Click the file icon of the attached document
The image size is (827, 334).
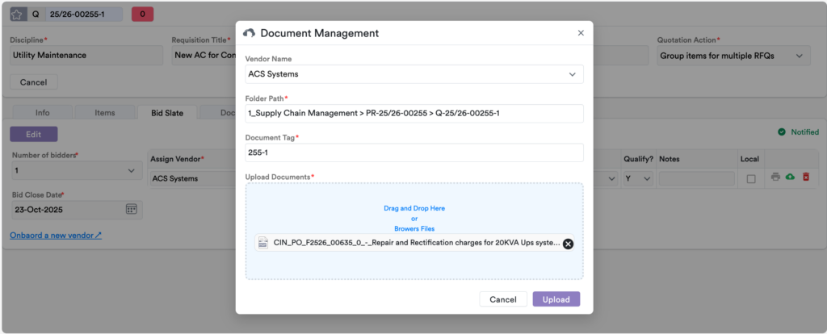tap(262, 243)
